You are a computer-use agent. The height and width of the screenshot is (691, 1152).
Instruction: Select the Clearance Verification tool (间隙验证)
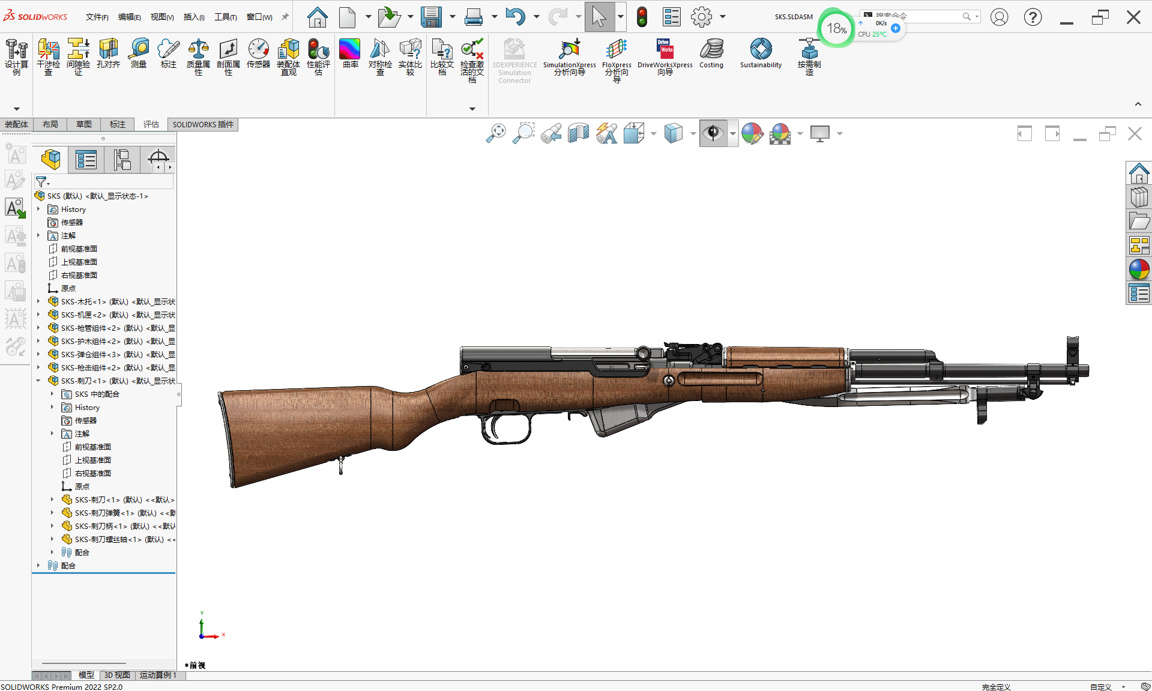pos(78,56)
